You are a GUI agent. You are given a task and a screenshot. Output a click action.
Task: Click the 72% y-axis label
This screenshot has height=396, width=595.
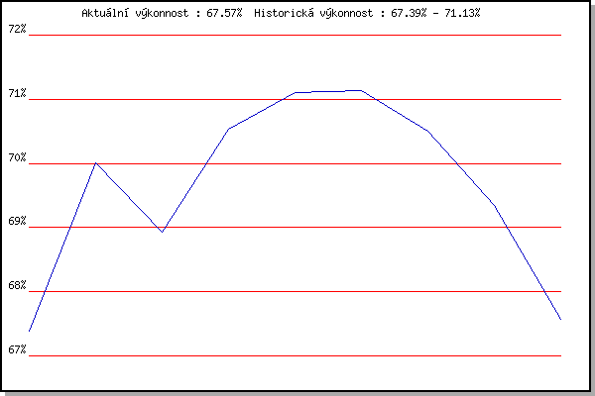17,29
